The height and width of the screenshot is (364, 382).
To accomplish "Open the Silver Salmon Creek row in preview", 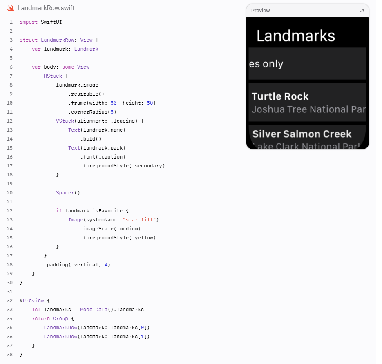I will (x=307, y=137).
